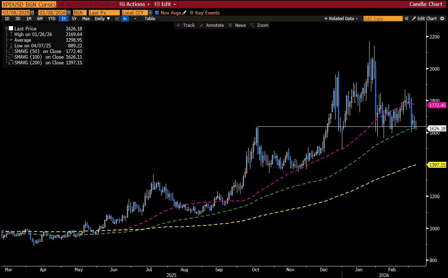Click the pencil icon beside Mov Avgs

pyautogui.click(x=184, y=13)
